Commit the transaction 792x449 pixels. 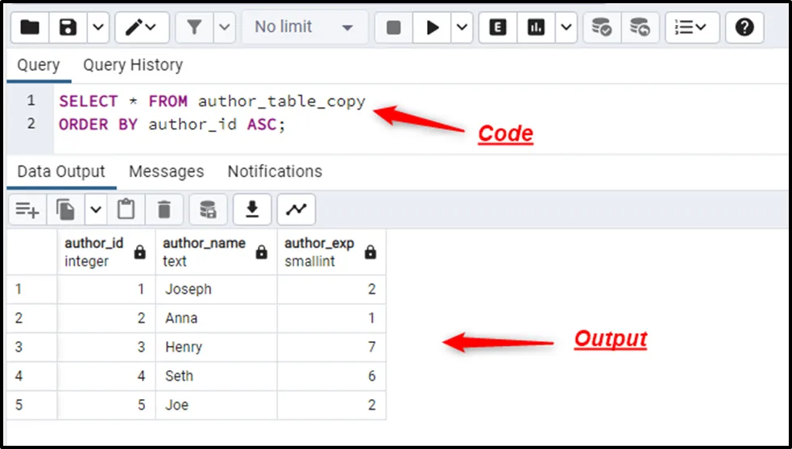(x=601, y=27)
